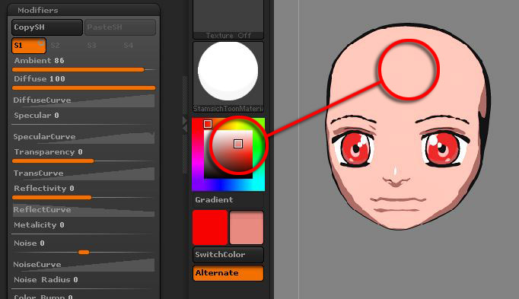The image size is (519, 299).
Task: Select the S4 shader slot
Action: pos(129,46)
